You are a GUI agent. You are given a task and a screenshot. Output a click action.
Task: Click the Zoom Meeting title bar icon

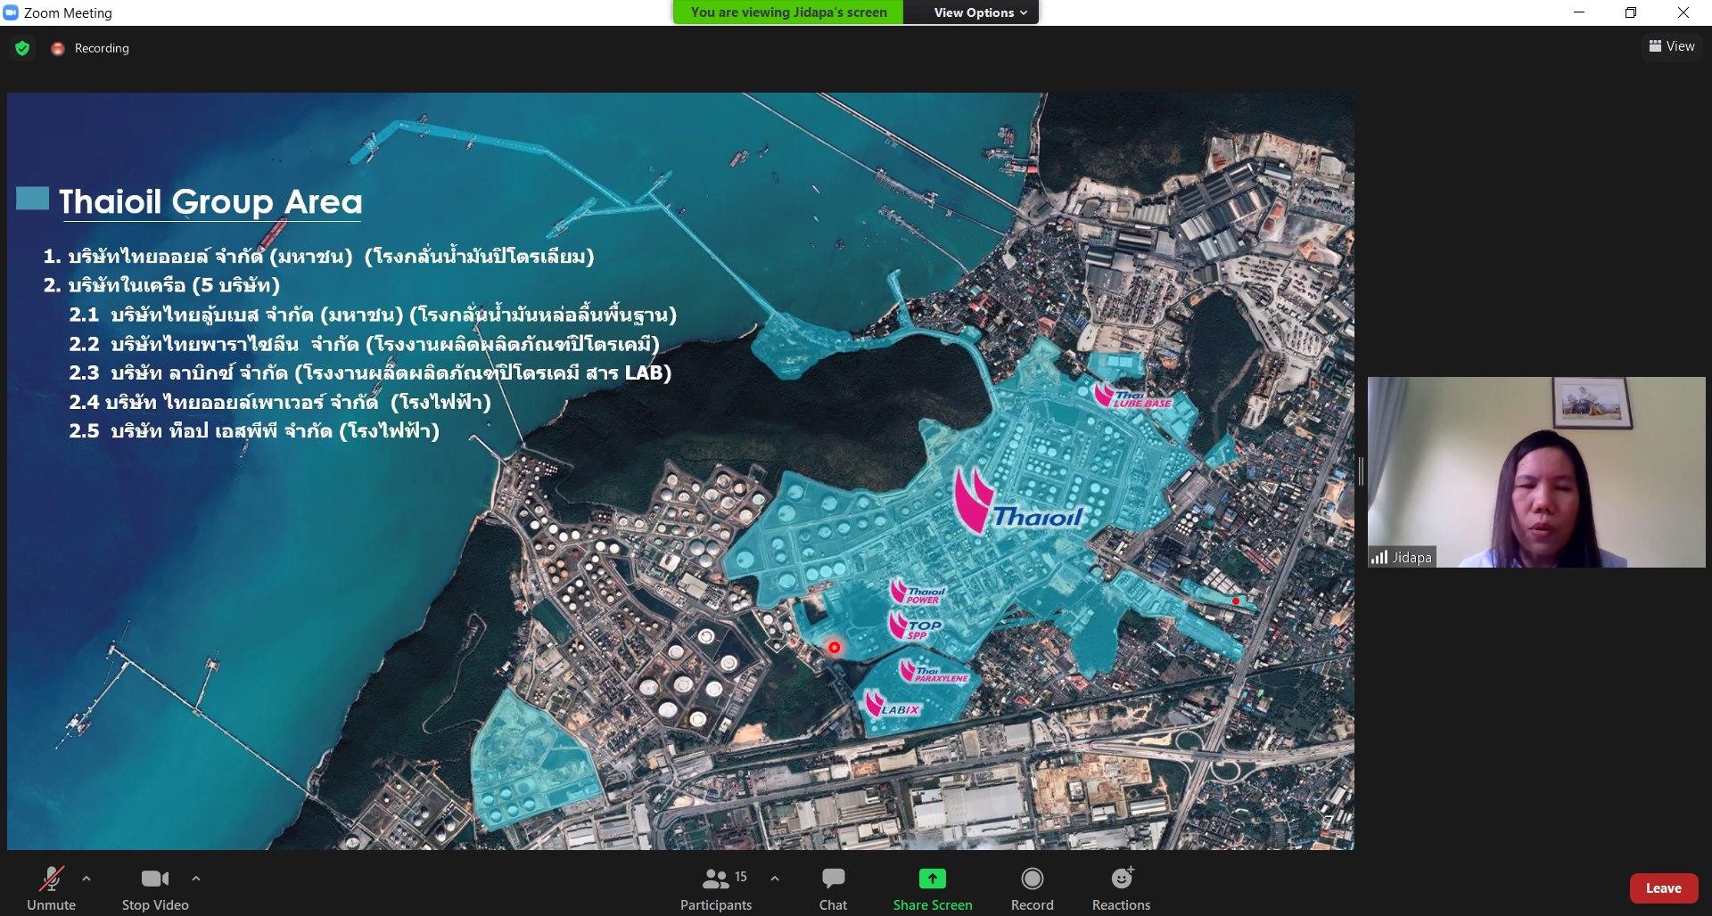[x=11, y=12]
